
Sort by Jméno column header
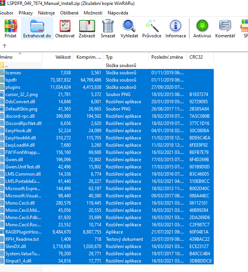21,57
